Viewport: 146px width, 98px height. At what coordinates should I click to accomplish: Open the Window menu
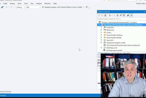tap(48, 4)
